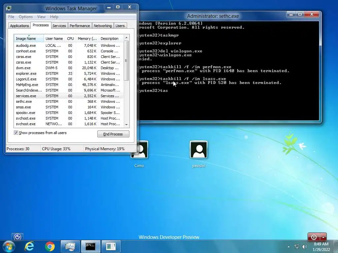
Task: Select dwm.exe process row
Action: [69, 68]
